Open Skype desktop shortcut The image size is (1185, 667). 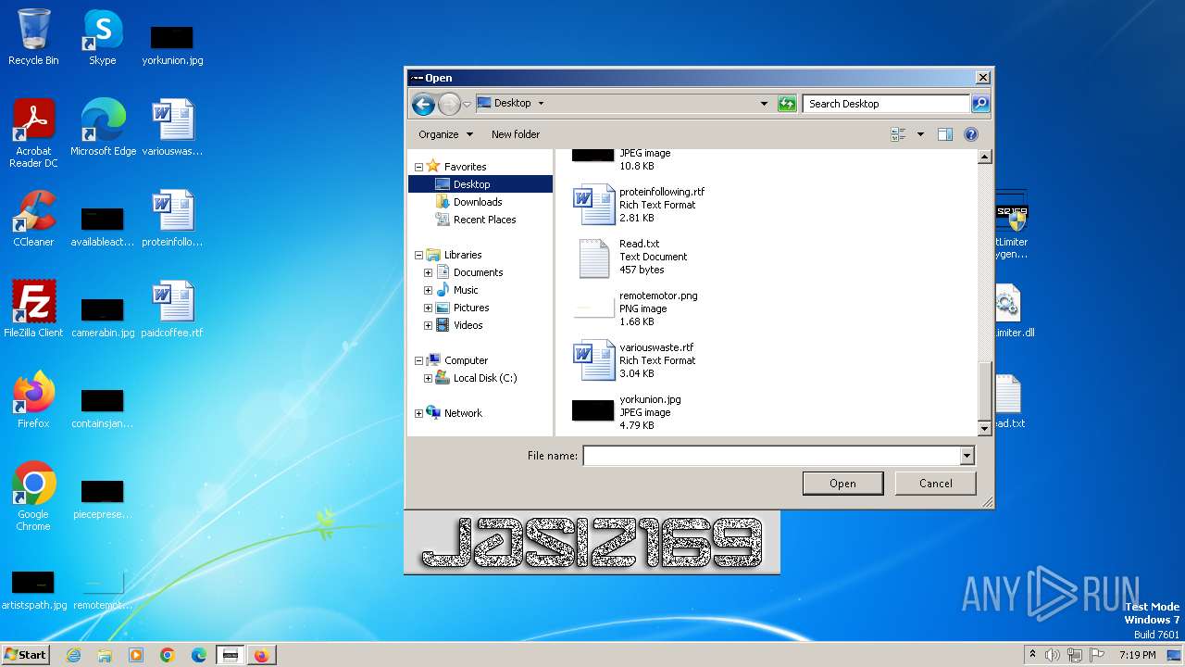102,37
